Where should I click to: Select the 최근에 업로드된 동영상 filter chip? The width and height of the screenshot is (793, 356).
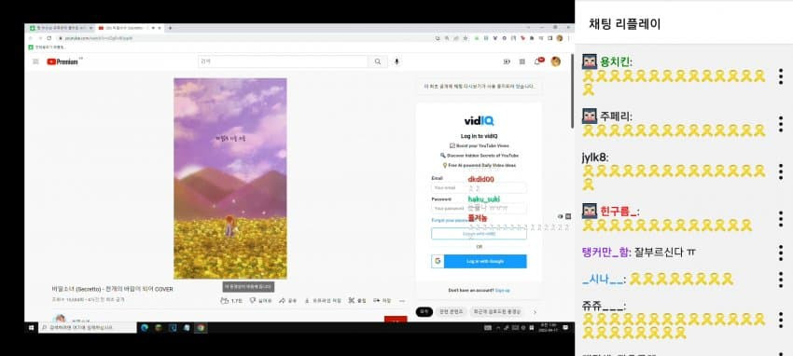pyautogui.click(x=497, y=312)
